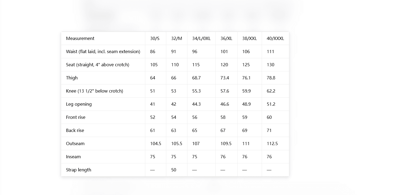Click the Waist flat laid row label
400x195 pixels.
[x=103, y=51]
